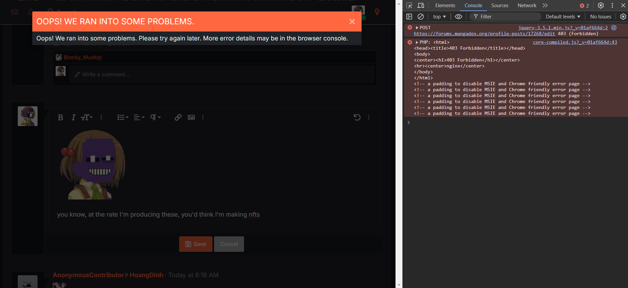
Task: Open the text alignment dropdown
Action: 139,117
